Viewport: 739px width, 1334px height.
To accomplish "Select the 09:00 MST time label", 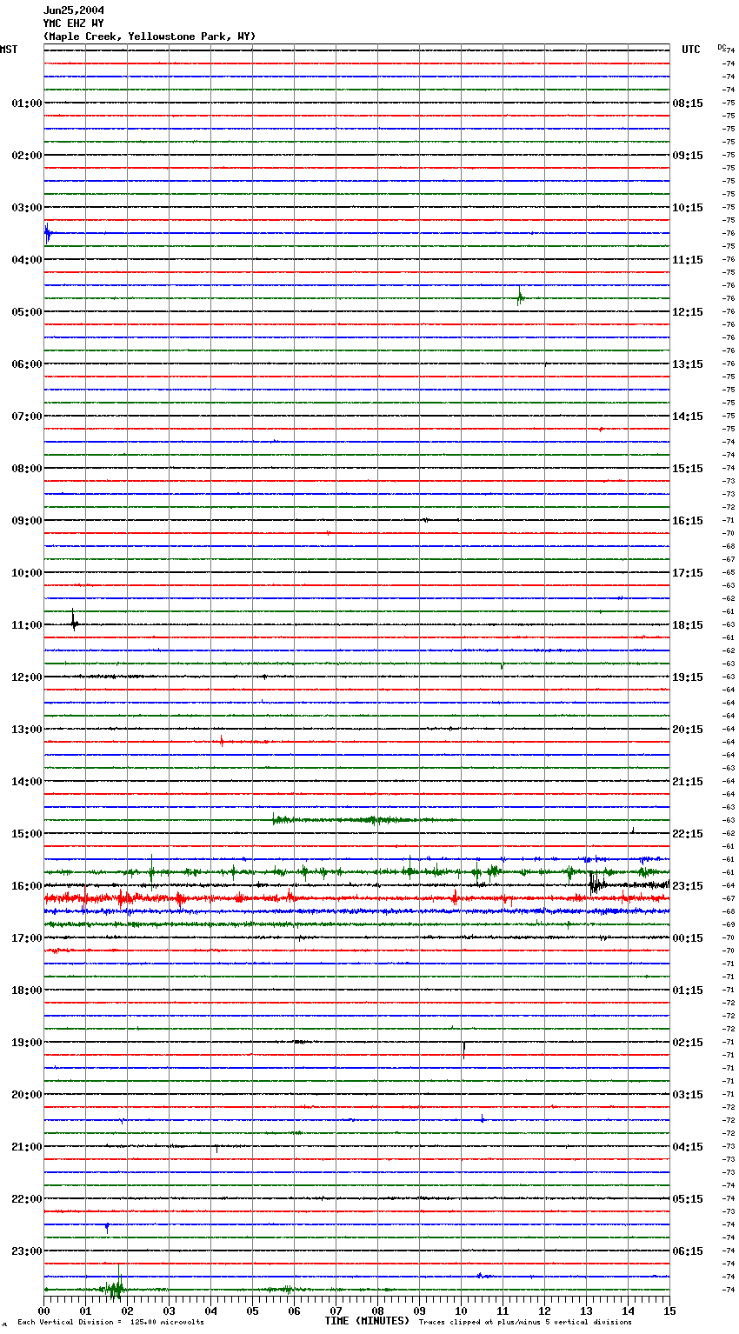I will pyautogui.click(x=27, y=521).
